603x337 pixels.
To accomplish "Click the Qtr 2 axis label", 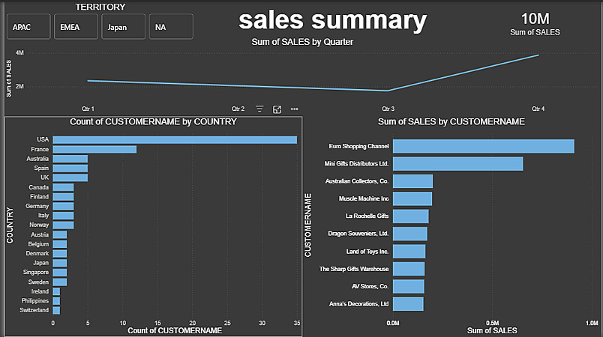I will 238,109.
